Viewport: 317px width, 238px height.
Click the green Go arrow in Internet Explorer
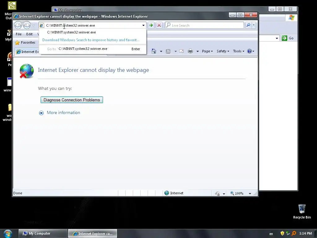coord(151,25)
